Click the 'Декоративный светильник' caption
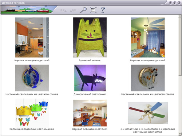The image size is (182, 136). pyautogui.click(x=90, y=94)
